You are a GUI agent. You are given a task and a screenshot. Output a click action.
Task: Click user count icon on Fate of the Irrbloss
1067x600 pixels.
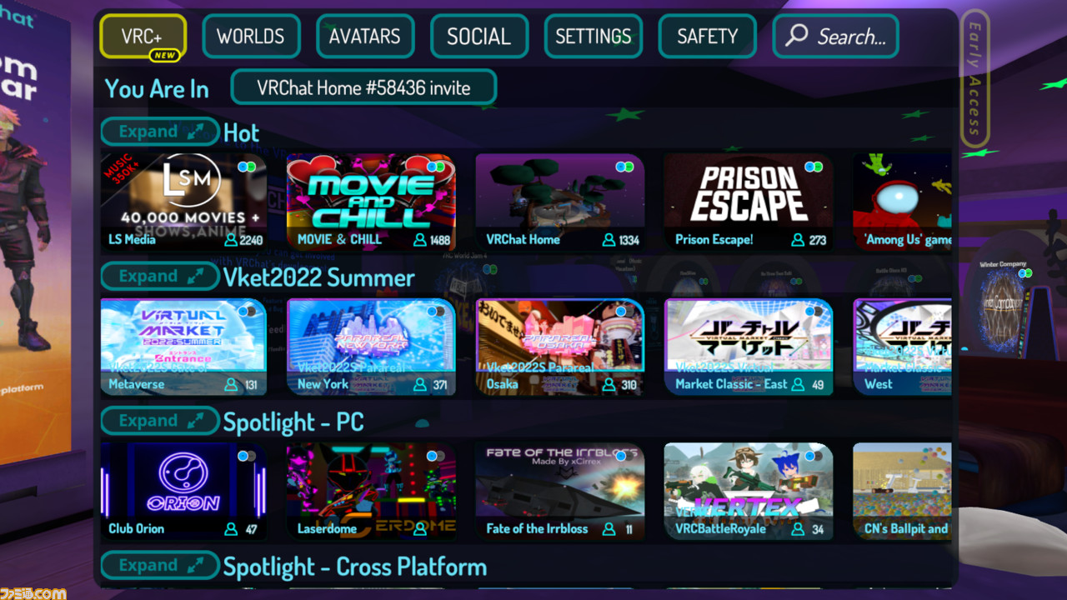point(609,529)
